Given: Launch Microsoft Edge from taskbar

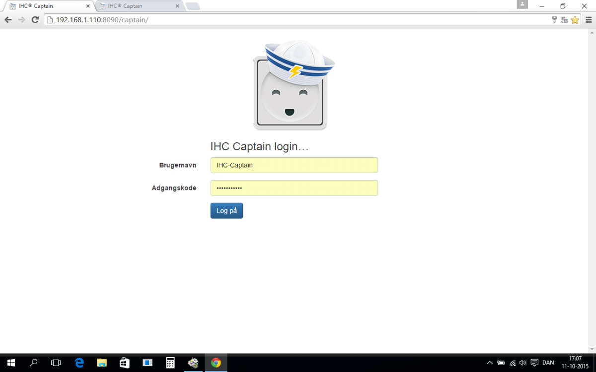Looking at the screenshot, I should (79, 363).
